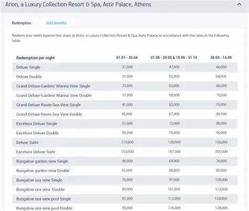The image size is (249, 211).
Task: Select the 167,000 Excelsior Deluxe Suite value
Action: [x=174, y=152]
